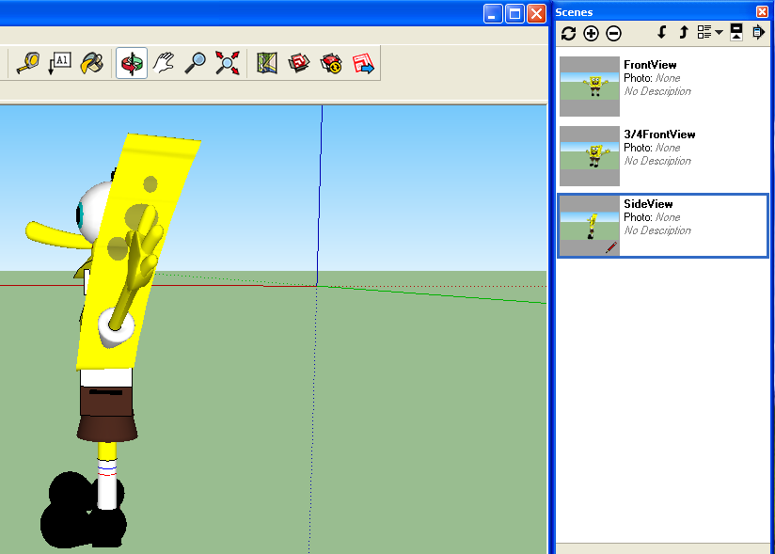Click the Send to LayOut icon
The image size is (775, 554).
pyautogui.click(x=363, y=63)
